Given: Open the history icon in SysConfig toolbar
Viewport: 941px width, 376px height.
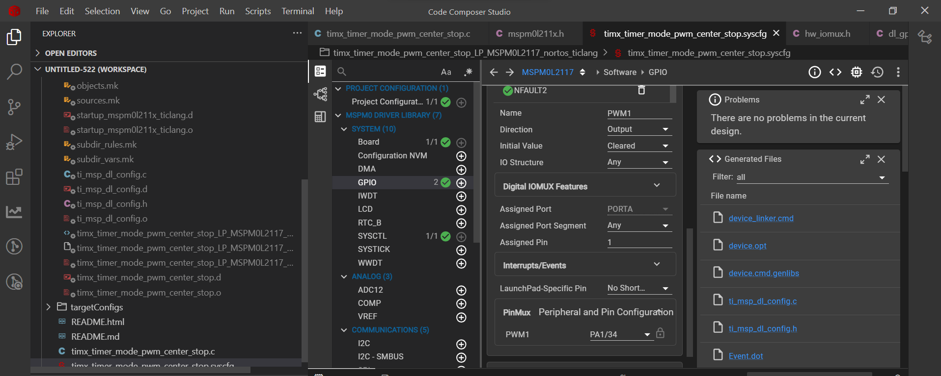Looking at the screenshot, I should point(877,73).
